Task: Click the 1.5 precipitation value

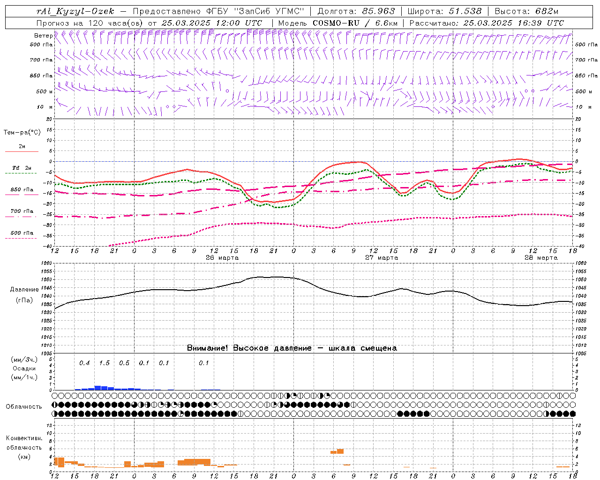Action: click(x=104, y=363)
